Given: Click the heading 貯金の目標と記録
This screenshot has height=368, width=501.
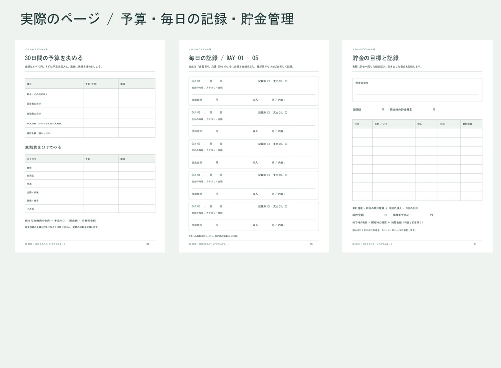Looking at the screenshot, I should [x=375, y=58].
